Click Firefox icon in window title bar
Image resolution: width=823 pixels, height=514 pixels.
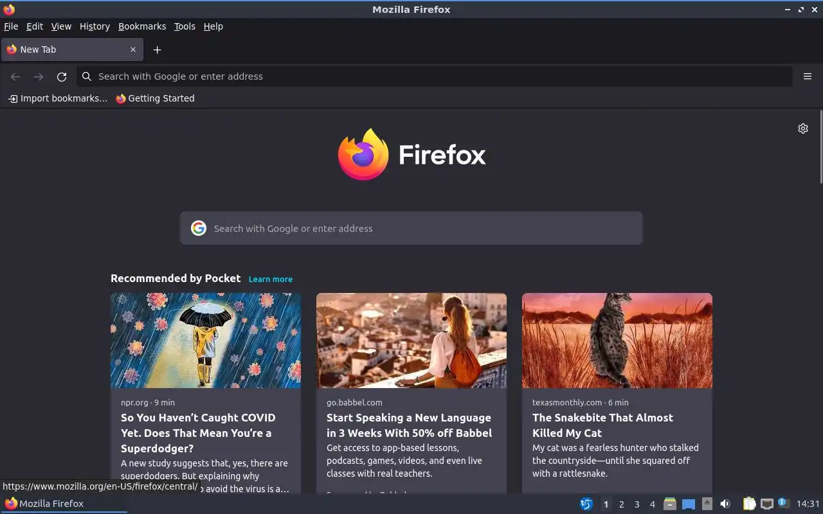(9, 9)
